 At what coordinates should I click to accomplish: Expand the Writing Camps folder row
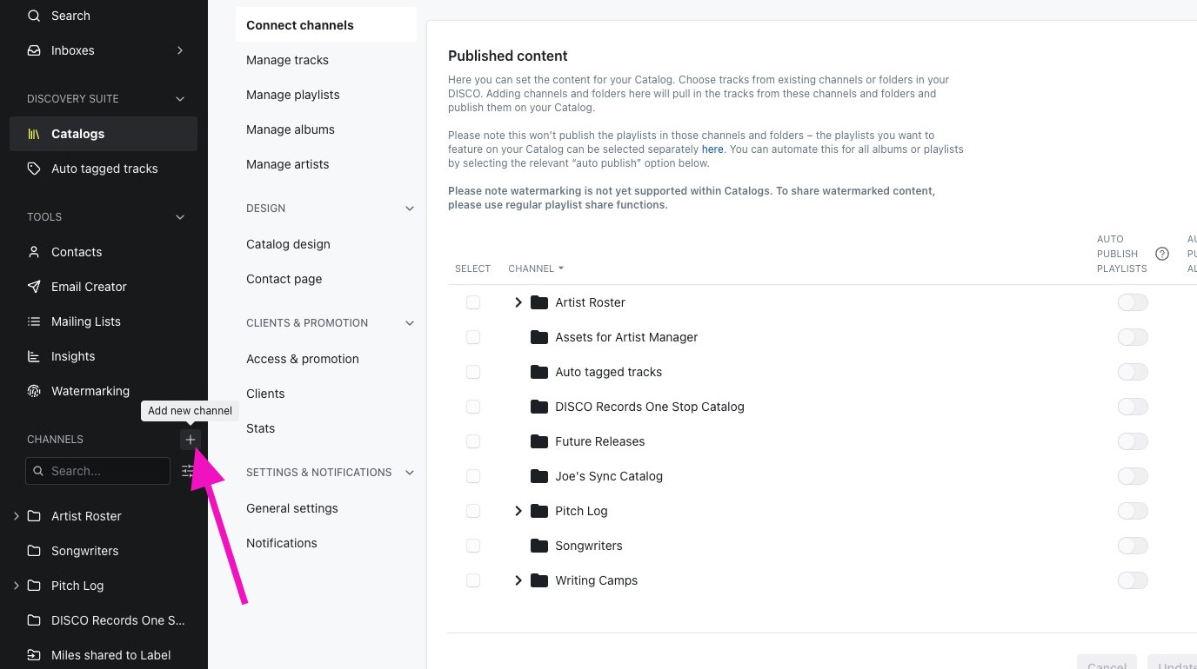(518, 580)
